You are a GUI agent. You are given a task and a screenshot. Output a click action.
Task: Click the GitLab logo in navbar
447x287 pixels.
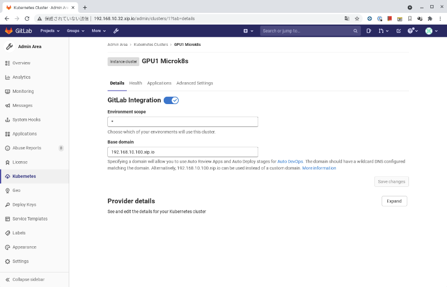(x=17, y=31)
